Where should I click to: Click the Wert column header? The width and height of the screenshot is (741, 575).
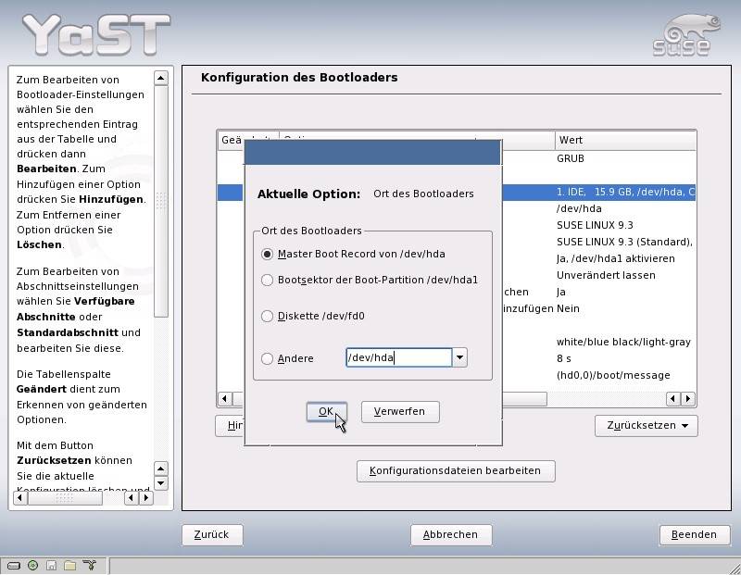tap(624, 140)
